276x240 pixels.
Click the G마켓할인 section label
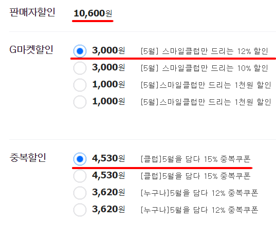(31, 50)
